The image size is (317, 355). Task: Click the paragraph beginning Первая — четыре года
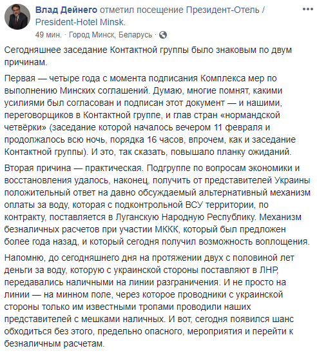tap(149, 115)
